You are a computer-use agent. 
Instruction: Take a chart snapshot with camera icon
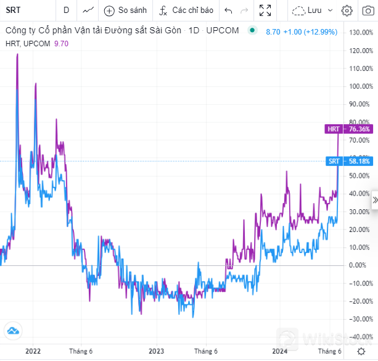367,10
